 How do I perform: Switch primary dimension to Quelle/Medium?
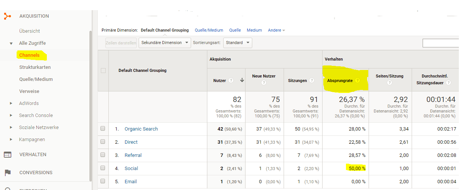pos(209,30)
